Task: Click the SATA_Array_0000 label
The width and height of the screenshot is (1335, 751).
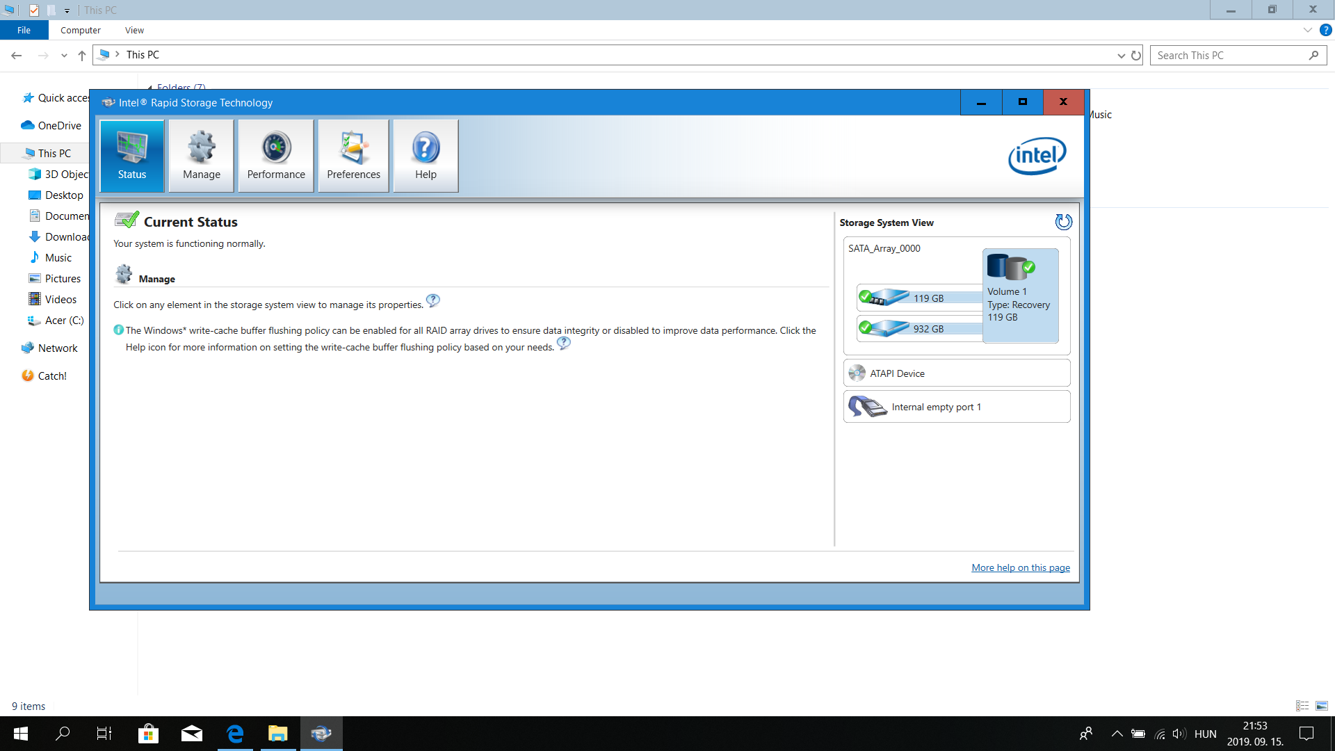Action: (x=884, y=248)
